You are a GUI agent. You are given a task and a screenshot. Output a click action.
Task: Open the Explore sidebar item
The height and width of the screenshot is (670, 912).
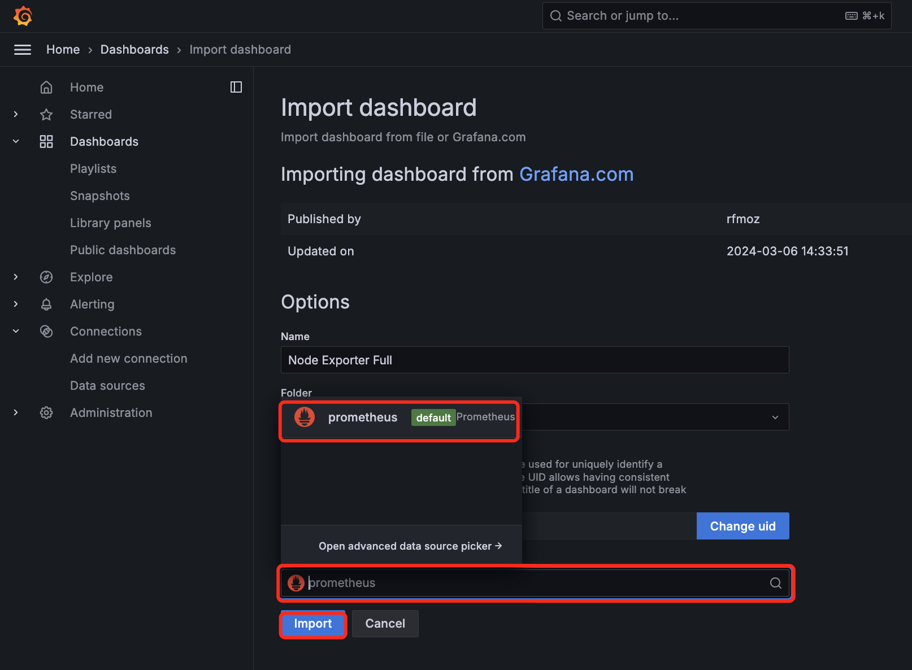[x=92, y=277]
